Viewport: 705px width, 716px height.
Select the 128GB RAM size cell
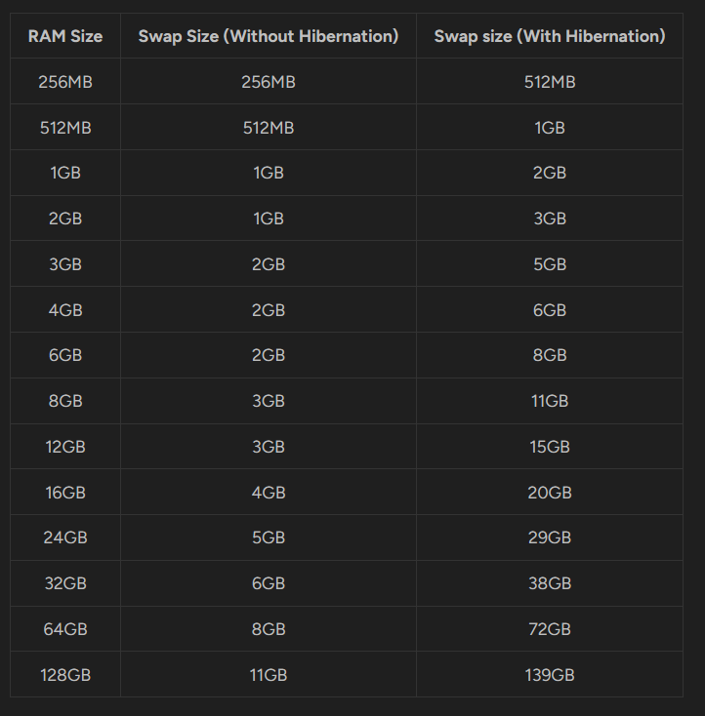(x=65, y=674)
